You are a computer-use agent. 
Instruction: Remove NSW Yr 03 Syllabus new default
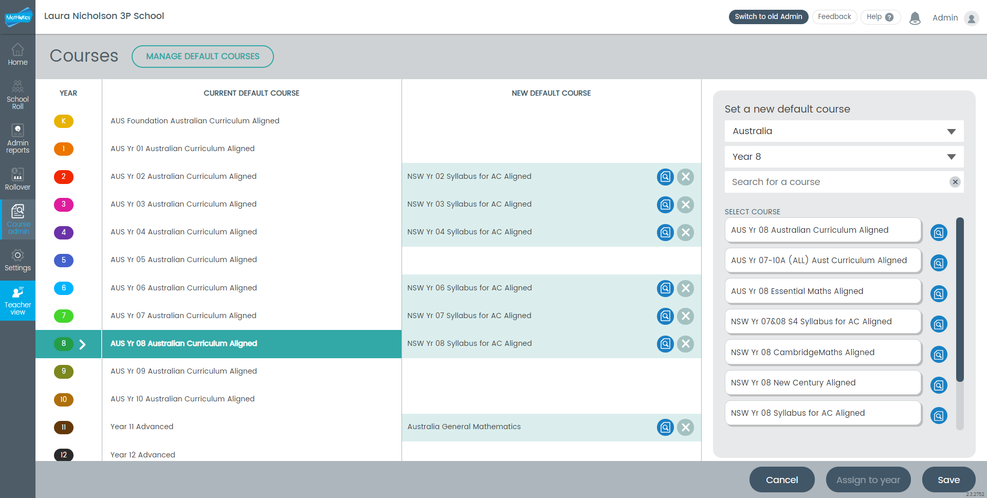tap(685, 205)
